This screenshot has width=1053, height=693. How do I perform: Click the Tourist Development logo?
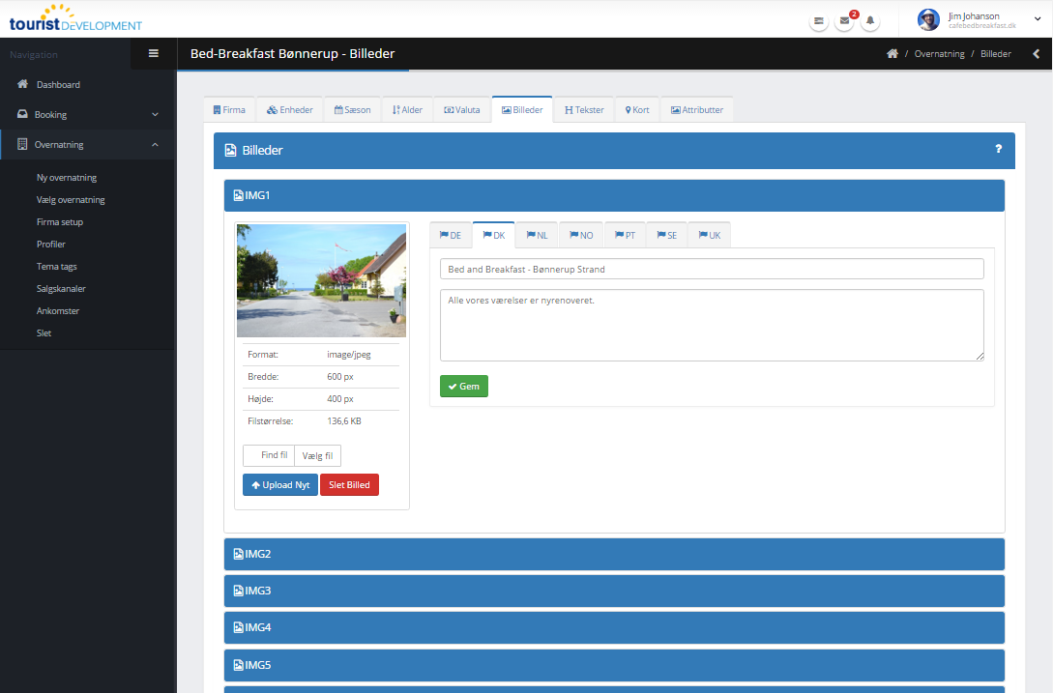tap(75, 18)
